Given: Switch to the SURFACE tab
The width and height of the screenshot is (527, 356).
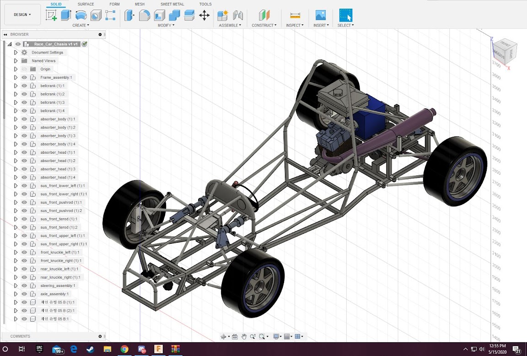Looking at the screenshot, I should [86, 4].
